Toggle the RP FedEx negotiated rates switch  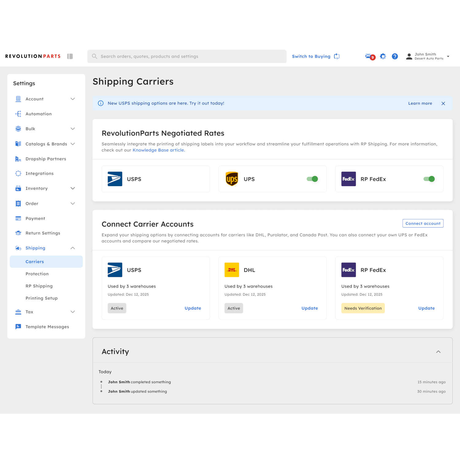click(x=429, y=179)
